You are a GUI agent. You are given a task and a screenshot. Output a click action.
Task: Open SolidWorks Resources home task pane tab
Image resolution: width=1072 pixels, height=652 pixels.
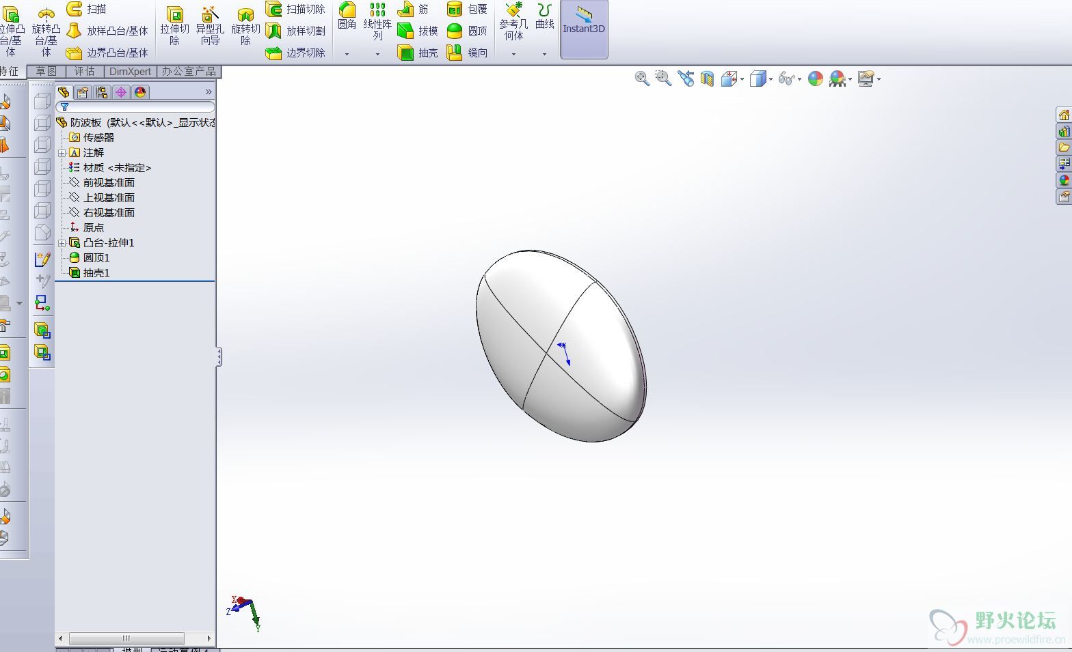1064,115
